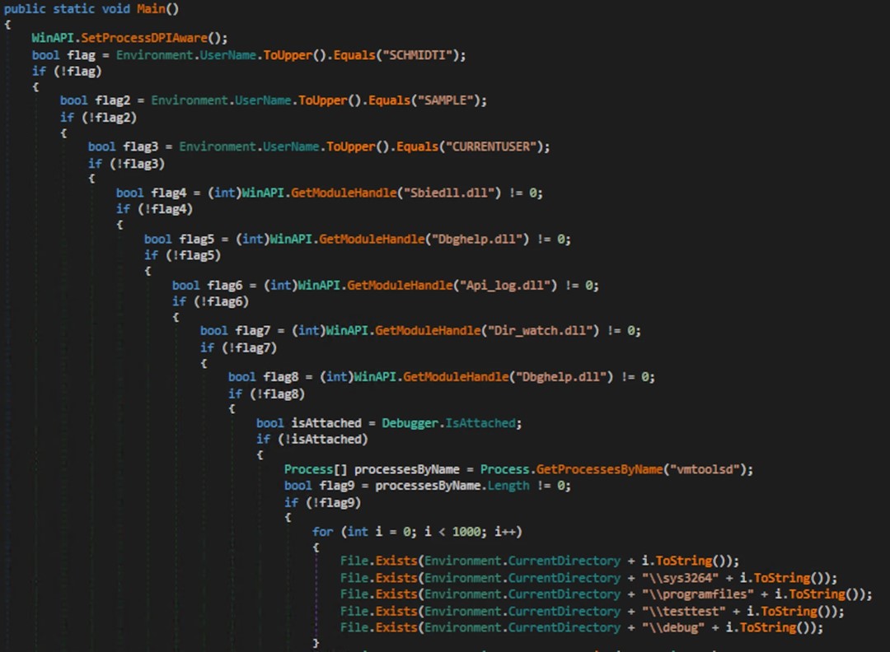Click the "if (!flag2)" condition line
Viewport: 890px width, 652px height.
(98, 118)
